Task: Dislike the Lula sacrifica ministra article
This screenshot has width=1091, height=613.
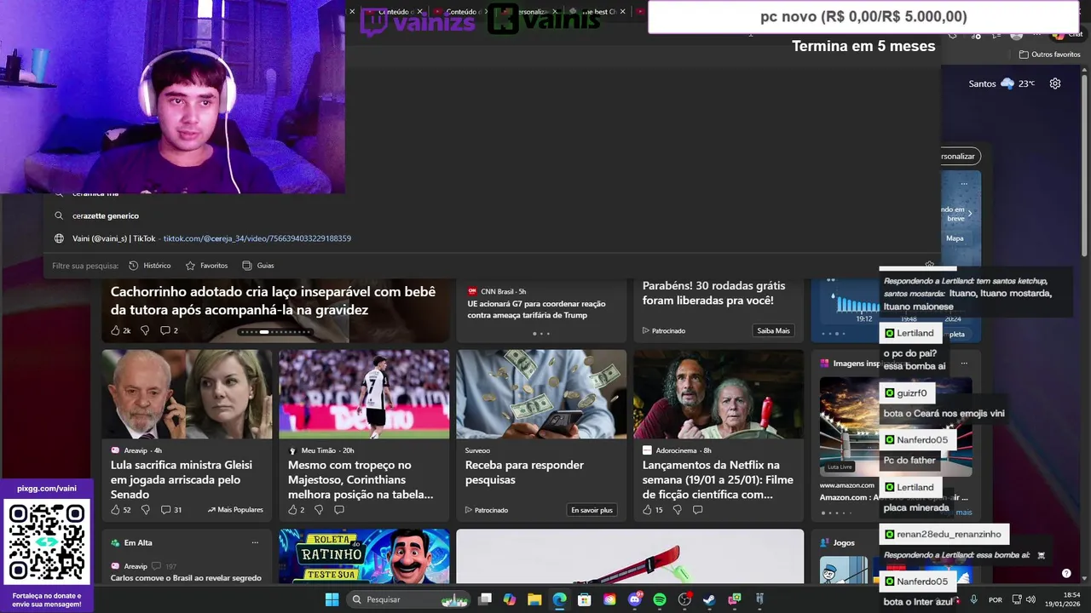Action: 145,510
